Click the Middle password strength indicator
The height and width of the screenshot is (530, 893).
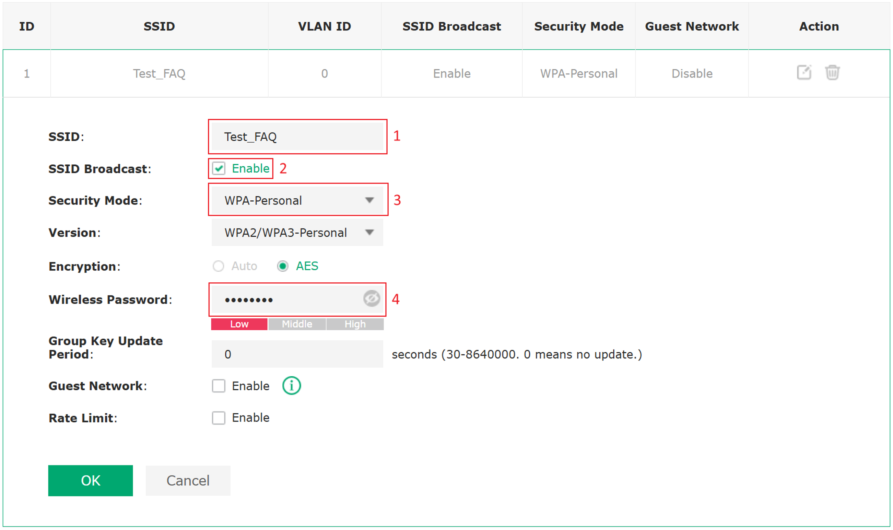pyautogui.click(x=297, y=324)
